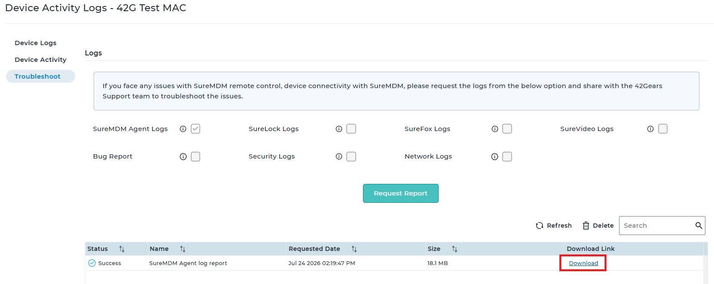The width and height of the screenshot is (714, 284).
Task: Click the 'SureFox Logs' label
Action: click(x=427, y=129)
